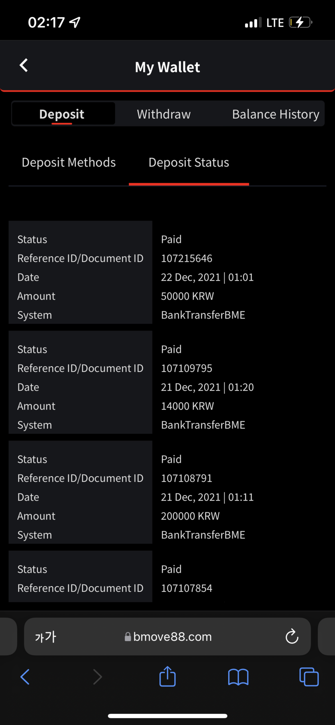Tap Paid status of deposit 107215646

(x=171, y=239)
